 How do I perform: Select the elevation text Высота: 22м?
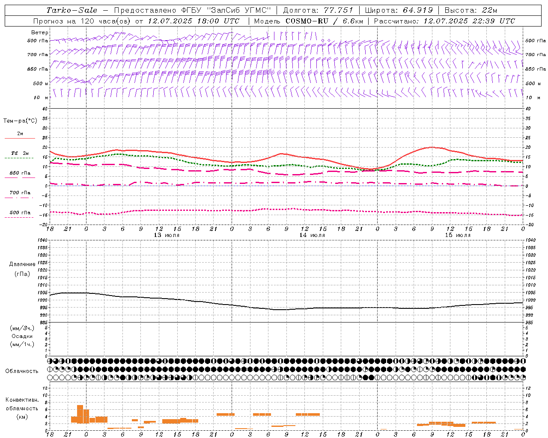point(471,10)
